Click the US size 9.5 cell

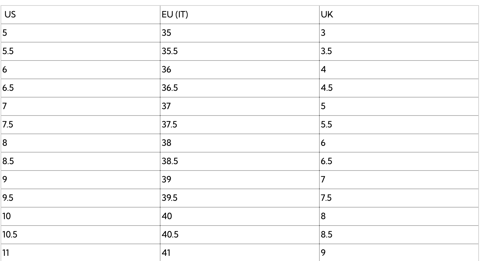(x=8, y=198)
